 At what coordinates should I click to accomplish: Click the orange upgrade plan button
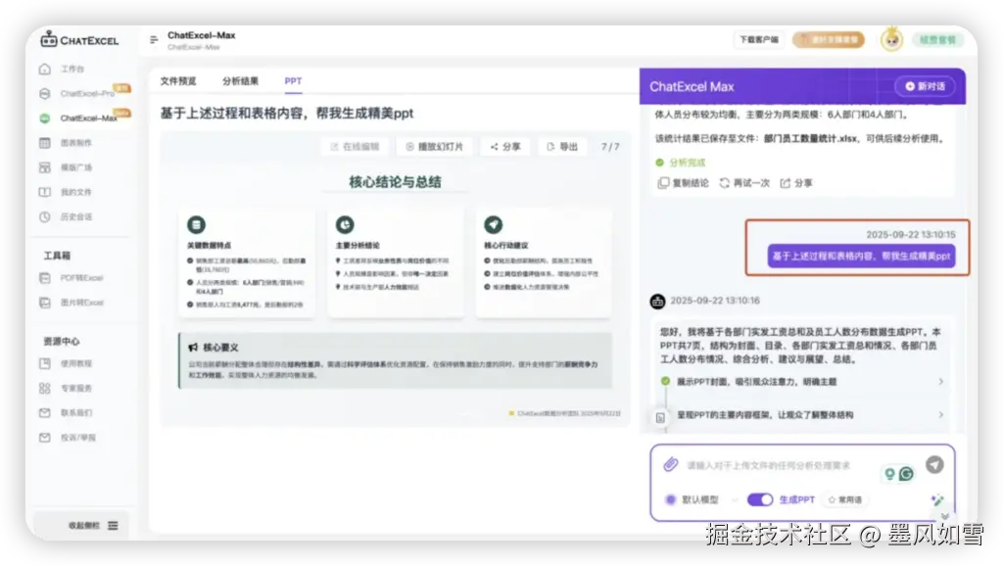point(829,39)
